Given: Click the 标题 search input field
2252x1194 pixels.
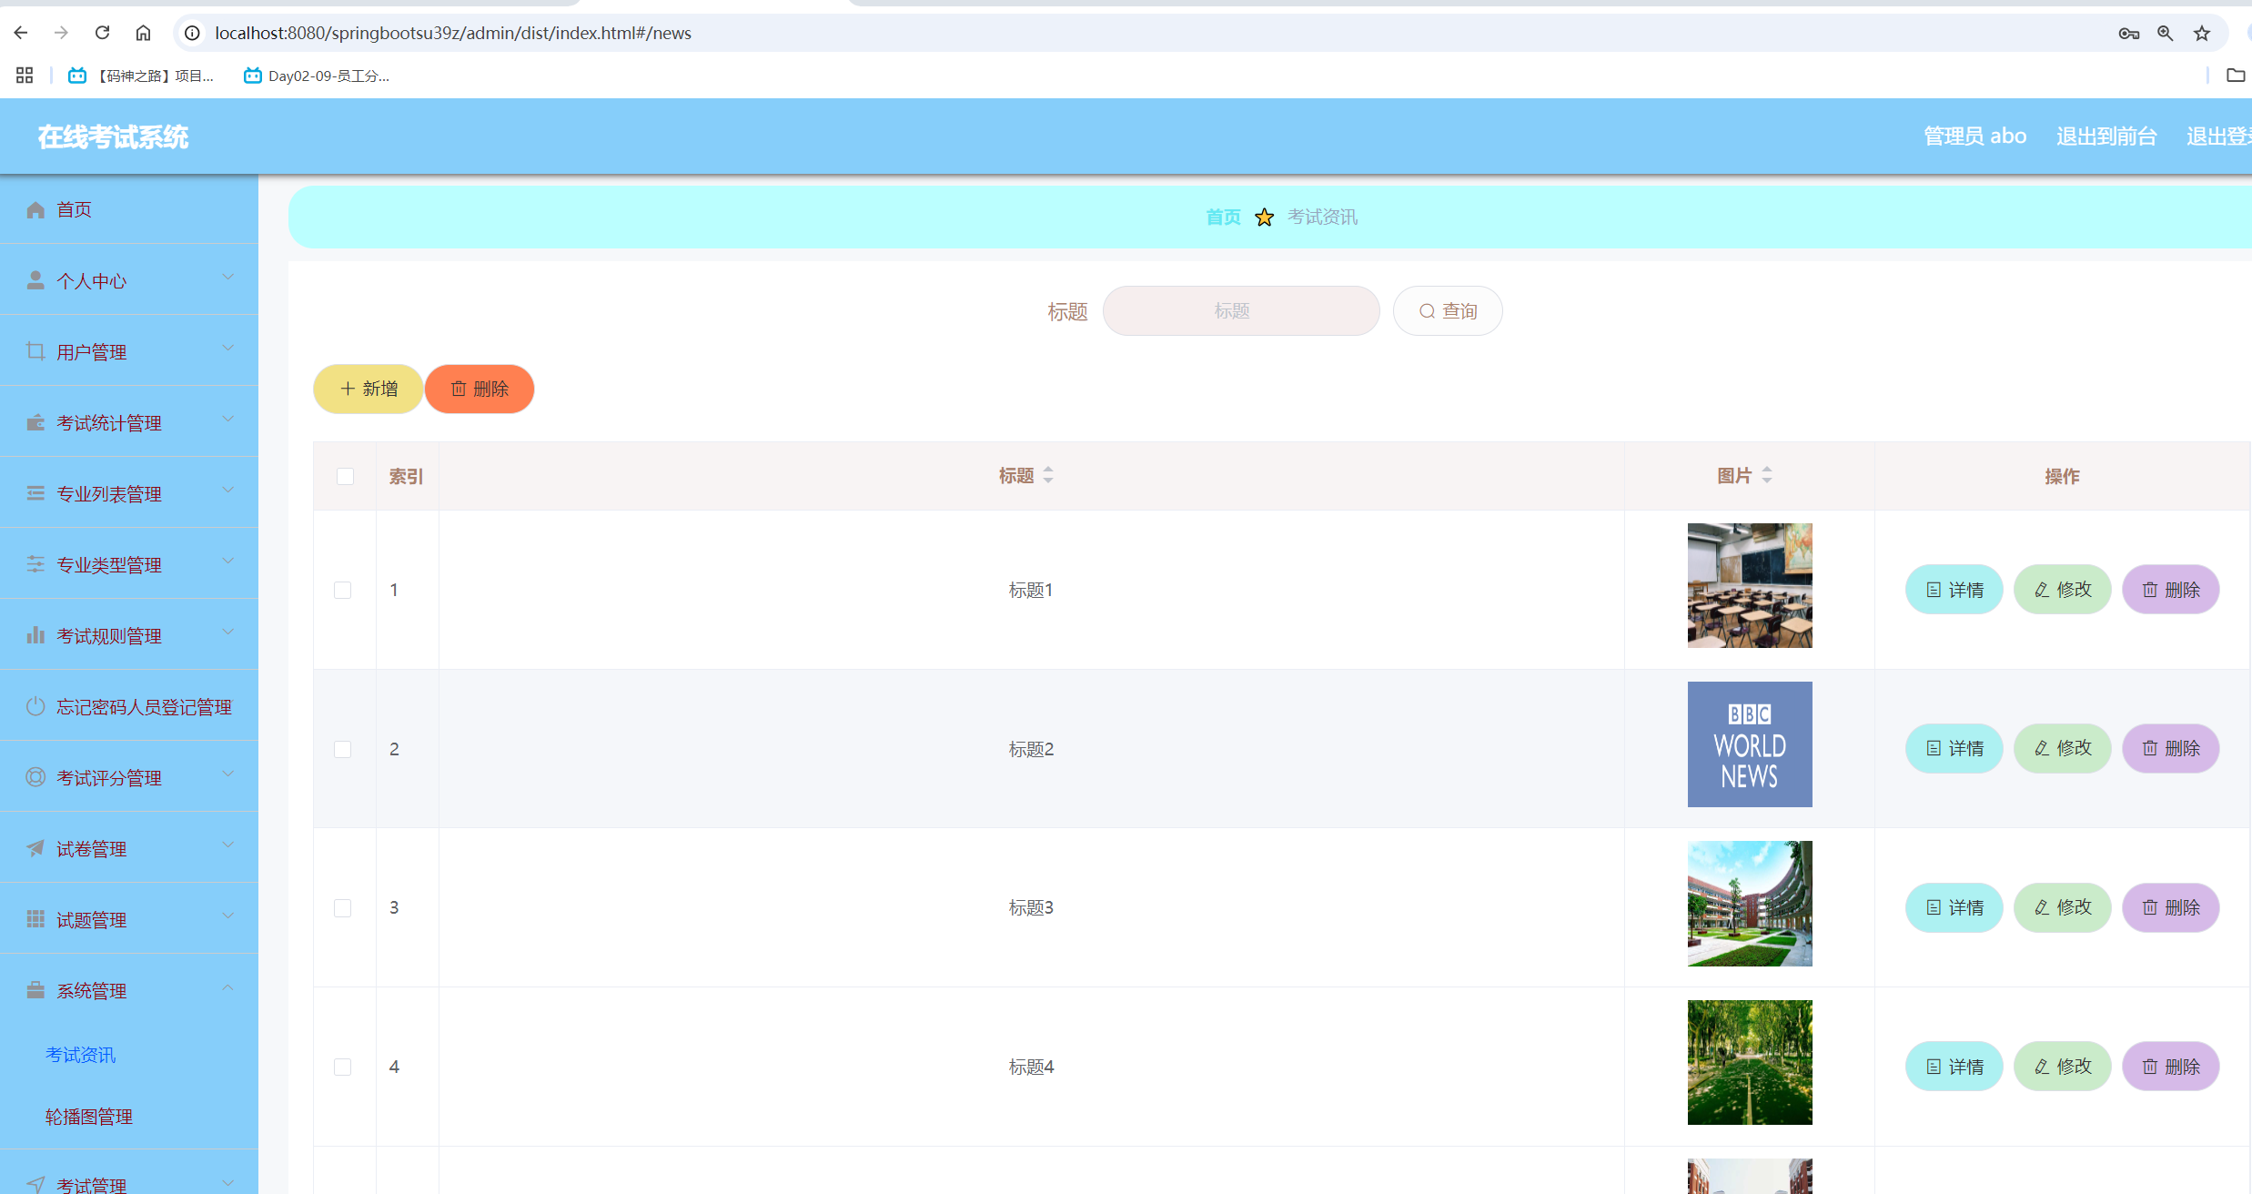Looking at the screenshot, I should pyautogui.click(x=1240, y=311).
